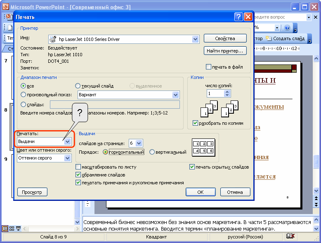Cancel printing with 'Отмена' button
The image size is (321, 243).
pyautogui.click(x=235, y=192)
